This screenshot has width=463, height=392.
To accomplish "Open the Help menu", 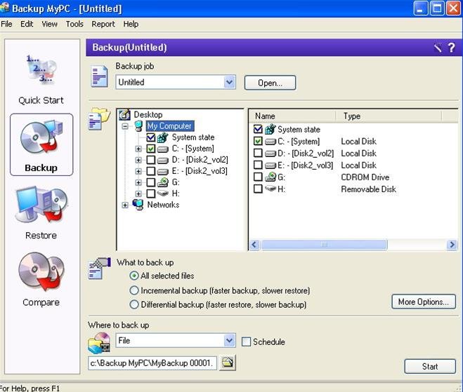I will click(x=131, y=24).
